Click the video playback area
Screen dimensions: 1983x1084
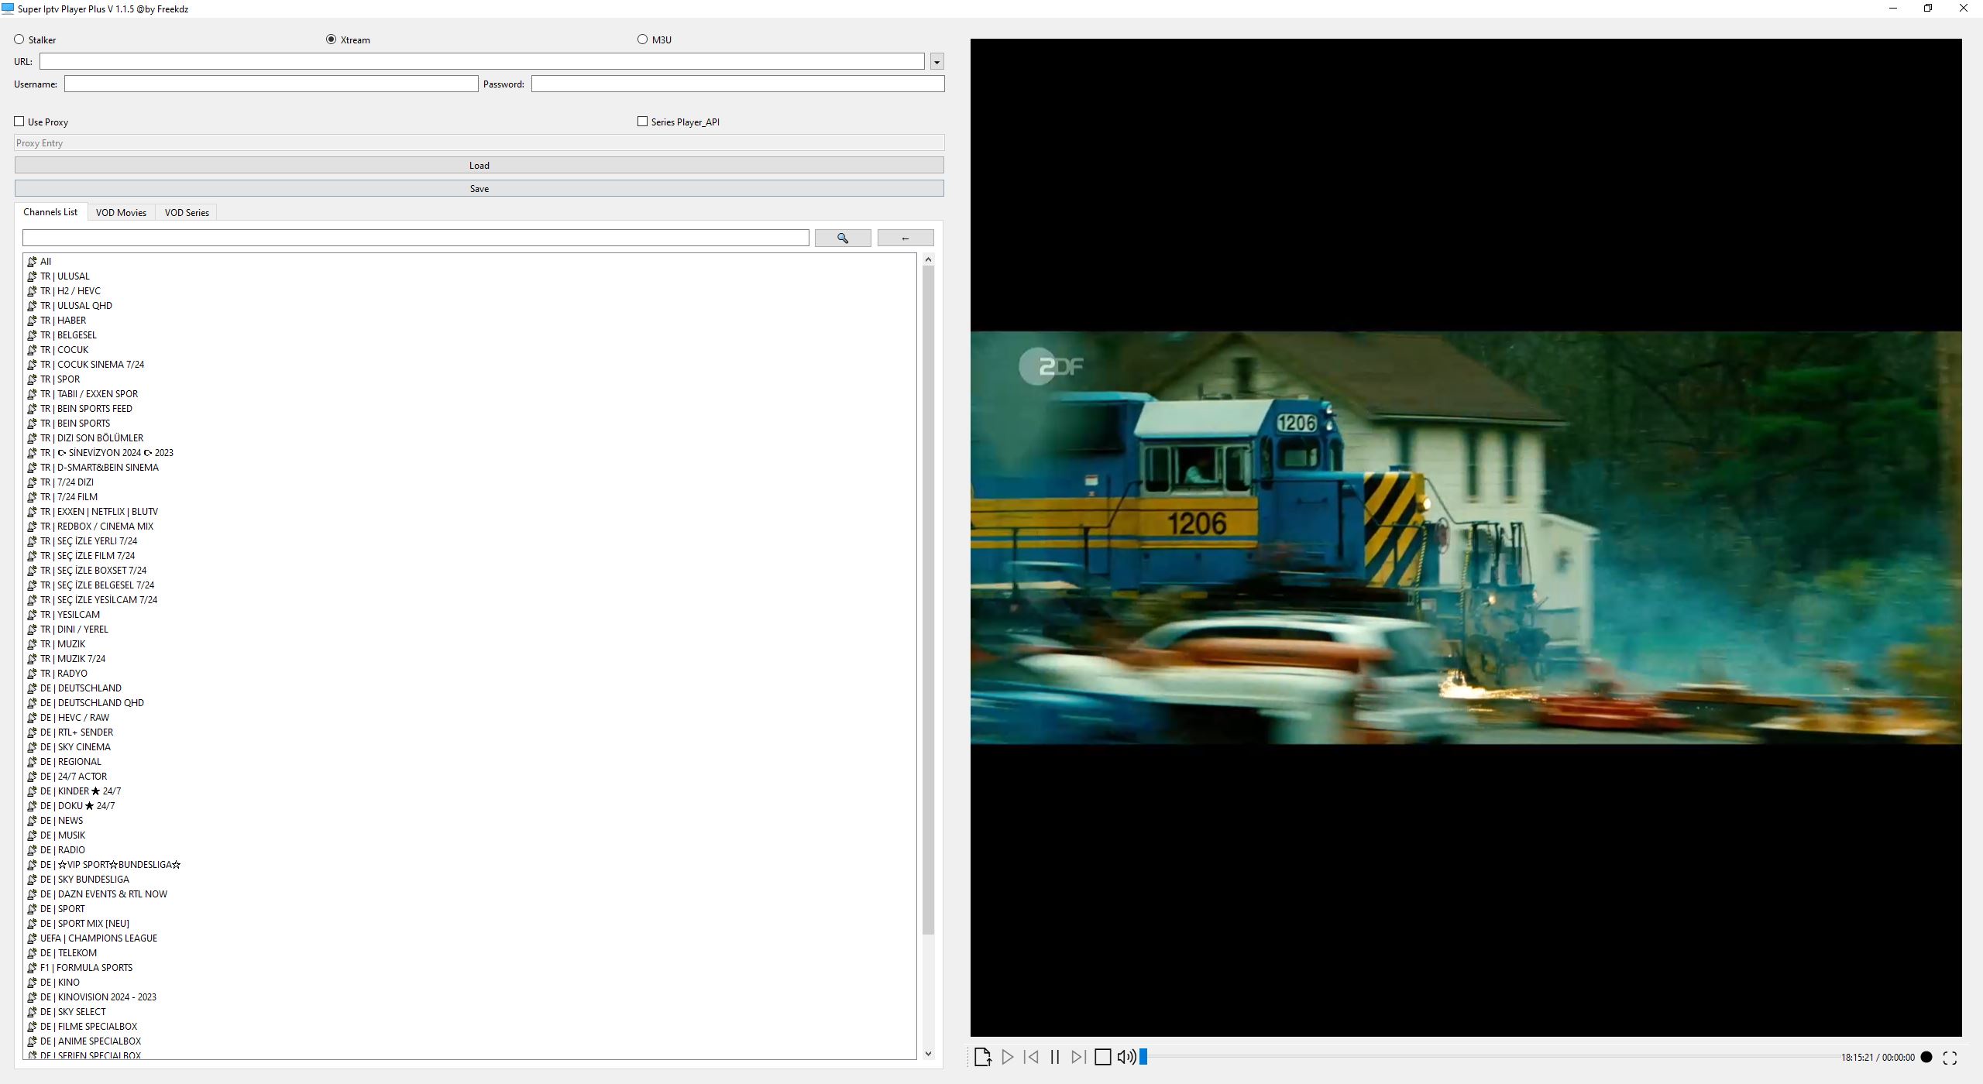click(1466, 537)
